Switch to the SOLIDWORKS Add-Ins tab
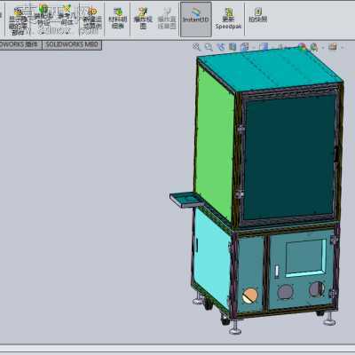Screen dimensions: 355x355 point(20,45)
